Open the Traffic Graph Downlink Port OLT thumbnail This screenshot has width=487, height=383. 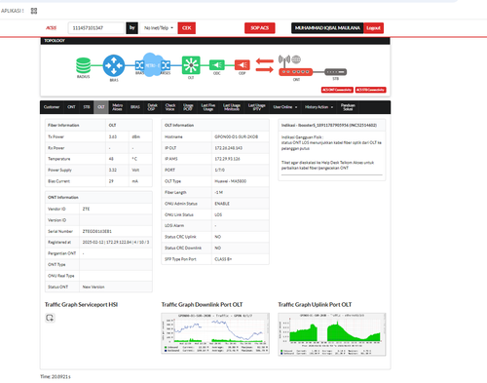(x=215, y=333)
